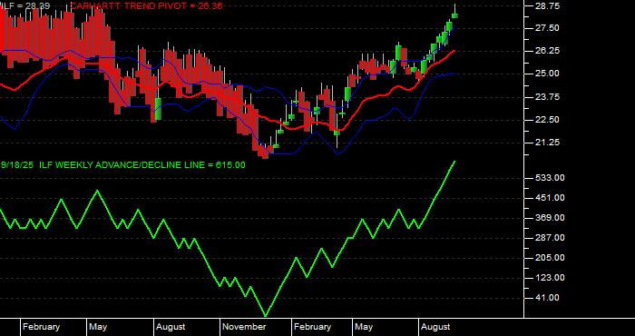Screen dimensions: 635x336
Task: Click the 41.00 indicator axis value
Action: pos(548,298)
